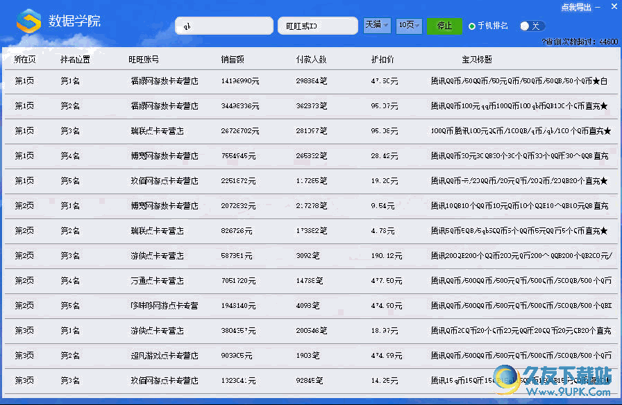
Task: Click payer count 4093笔
Action: [x=308, y=306]
